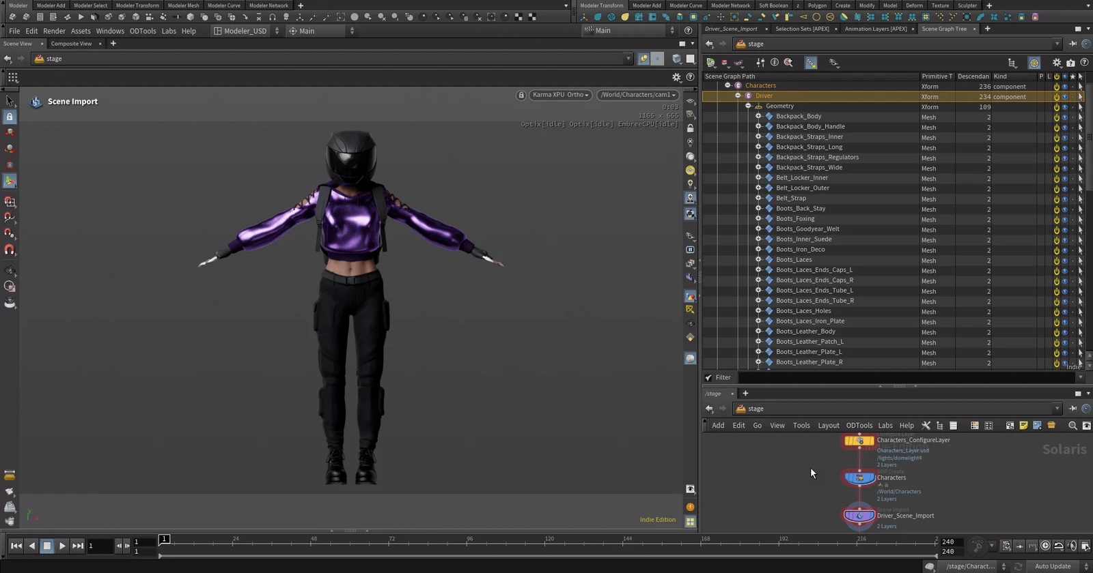The width and height of the screenshot is (1093, 573).
Task: Open the Layout menu in network editor
Action: pyautogui.click(x=829, y=426)
